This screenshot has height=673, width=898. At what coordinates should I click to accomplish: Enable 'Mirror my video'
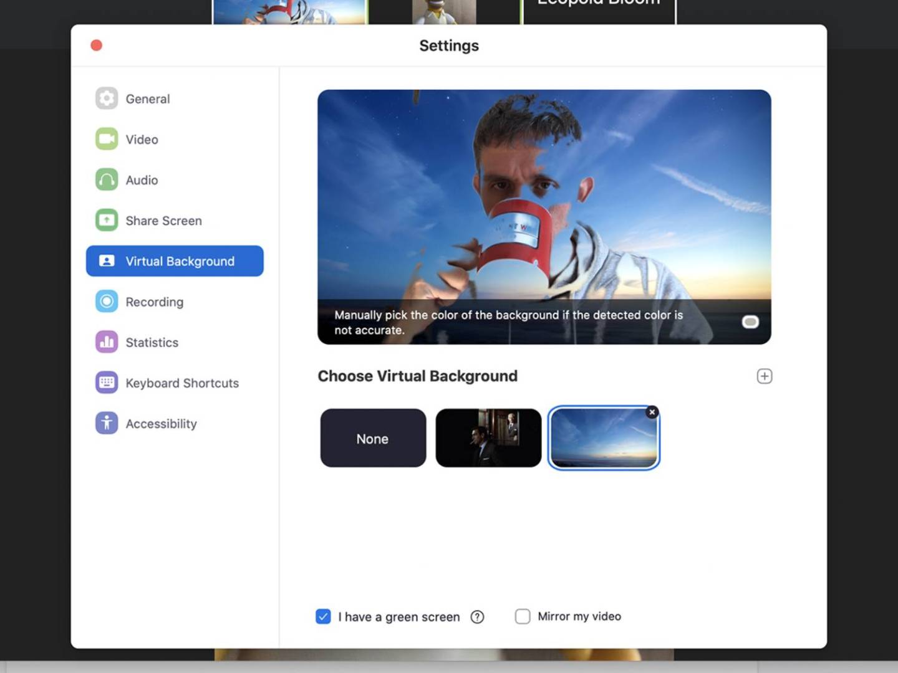click(x=522, y=616)
